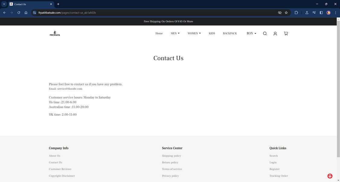Open the browser side panel icon

coord(321,12)
